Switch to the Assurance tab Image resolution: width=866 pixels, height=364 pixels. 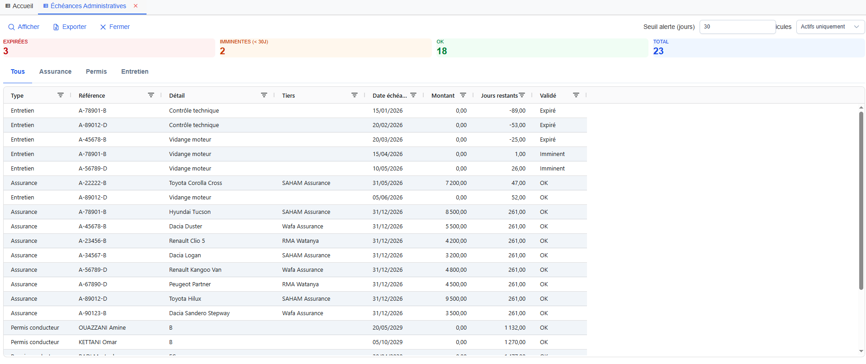[x=55, y=71]
